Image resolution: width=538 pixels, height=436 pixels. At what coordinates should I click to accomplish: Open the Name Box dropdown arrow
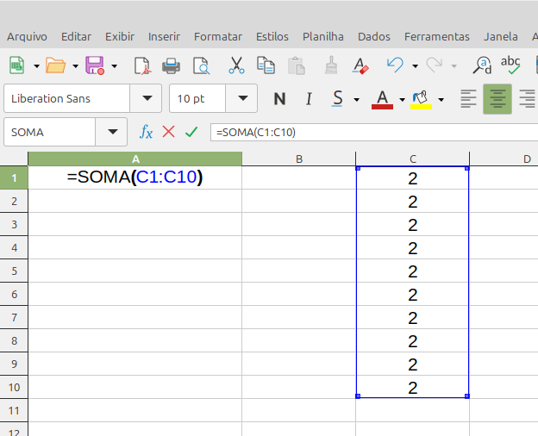point(111,133)
